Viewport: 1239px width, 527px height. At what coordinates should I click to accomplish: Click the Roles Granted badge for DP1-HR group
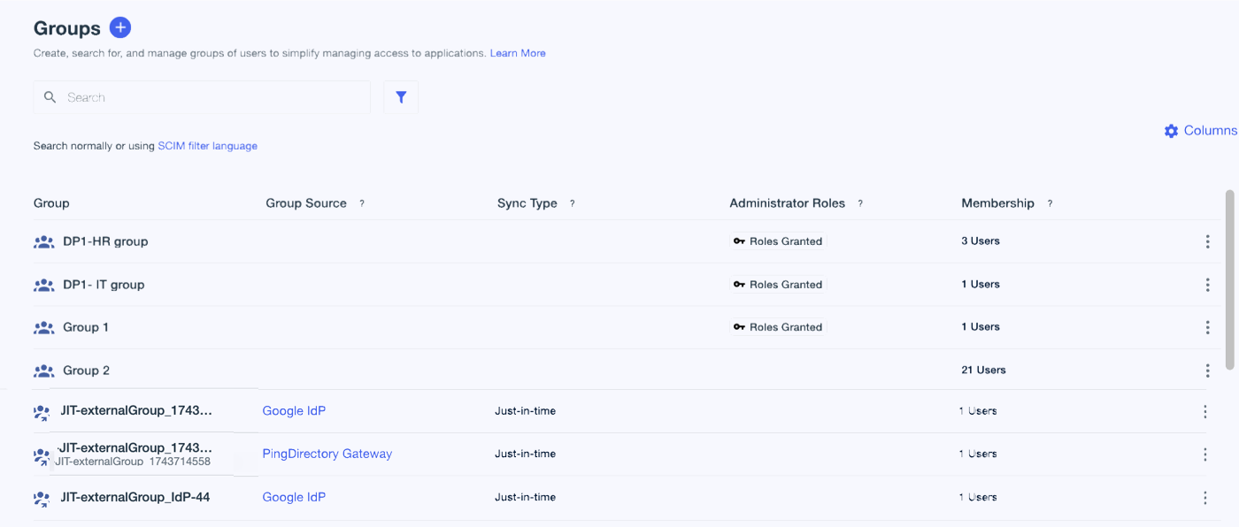785,241
